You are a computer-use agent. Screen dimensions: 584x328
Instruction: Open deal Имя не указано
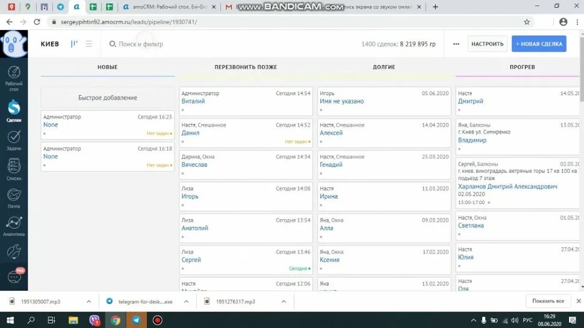341,101
